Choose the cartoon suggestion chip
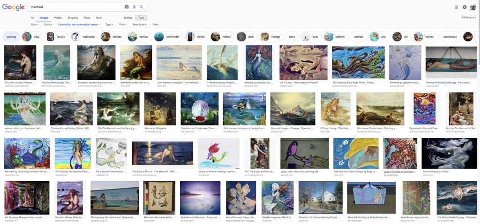 [336, 37]
